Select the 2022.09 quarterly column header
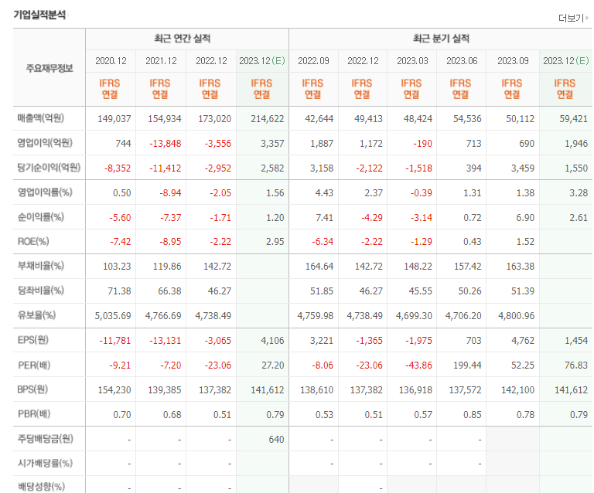The height and width of the screenshot is (493, 594). click(313, 61)
